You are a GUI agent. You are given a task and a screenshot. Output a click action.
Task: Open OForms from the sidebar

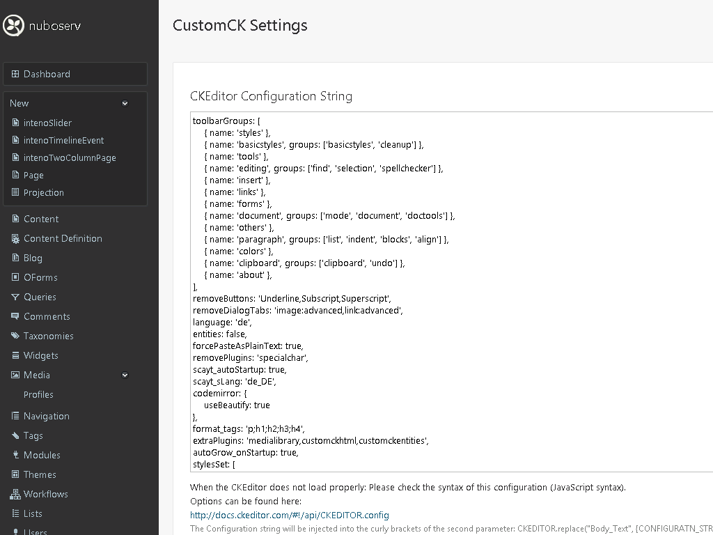pos(40,277)
